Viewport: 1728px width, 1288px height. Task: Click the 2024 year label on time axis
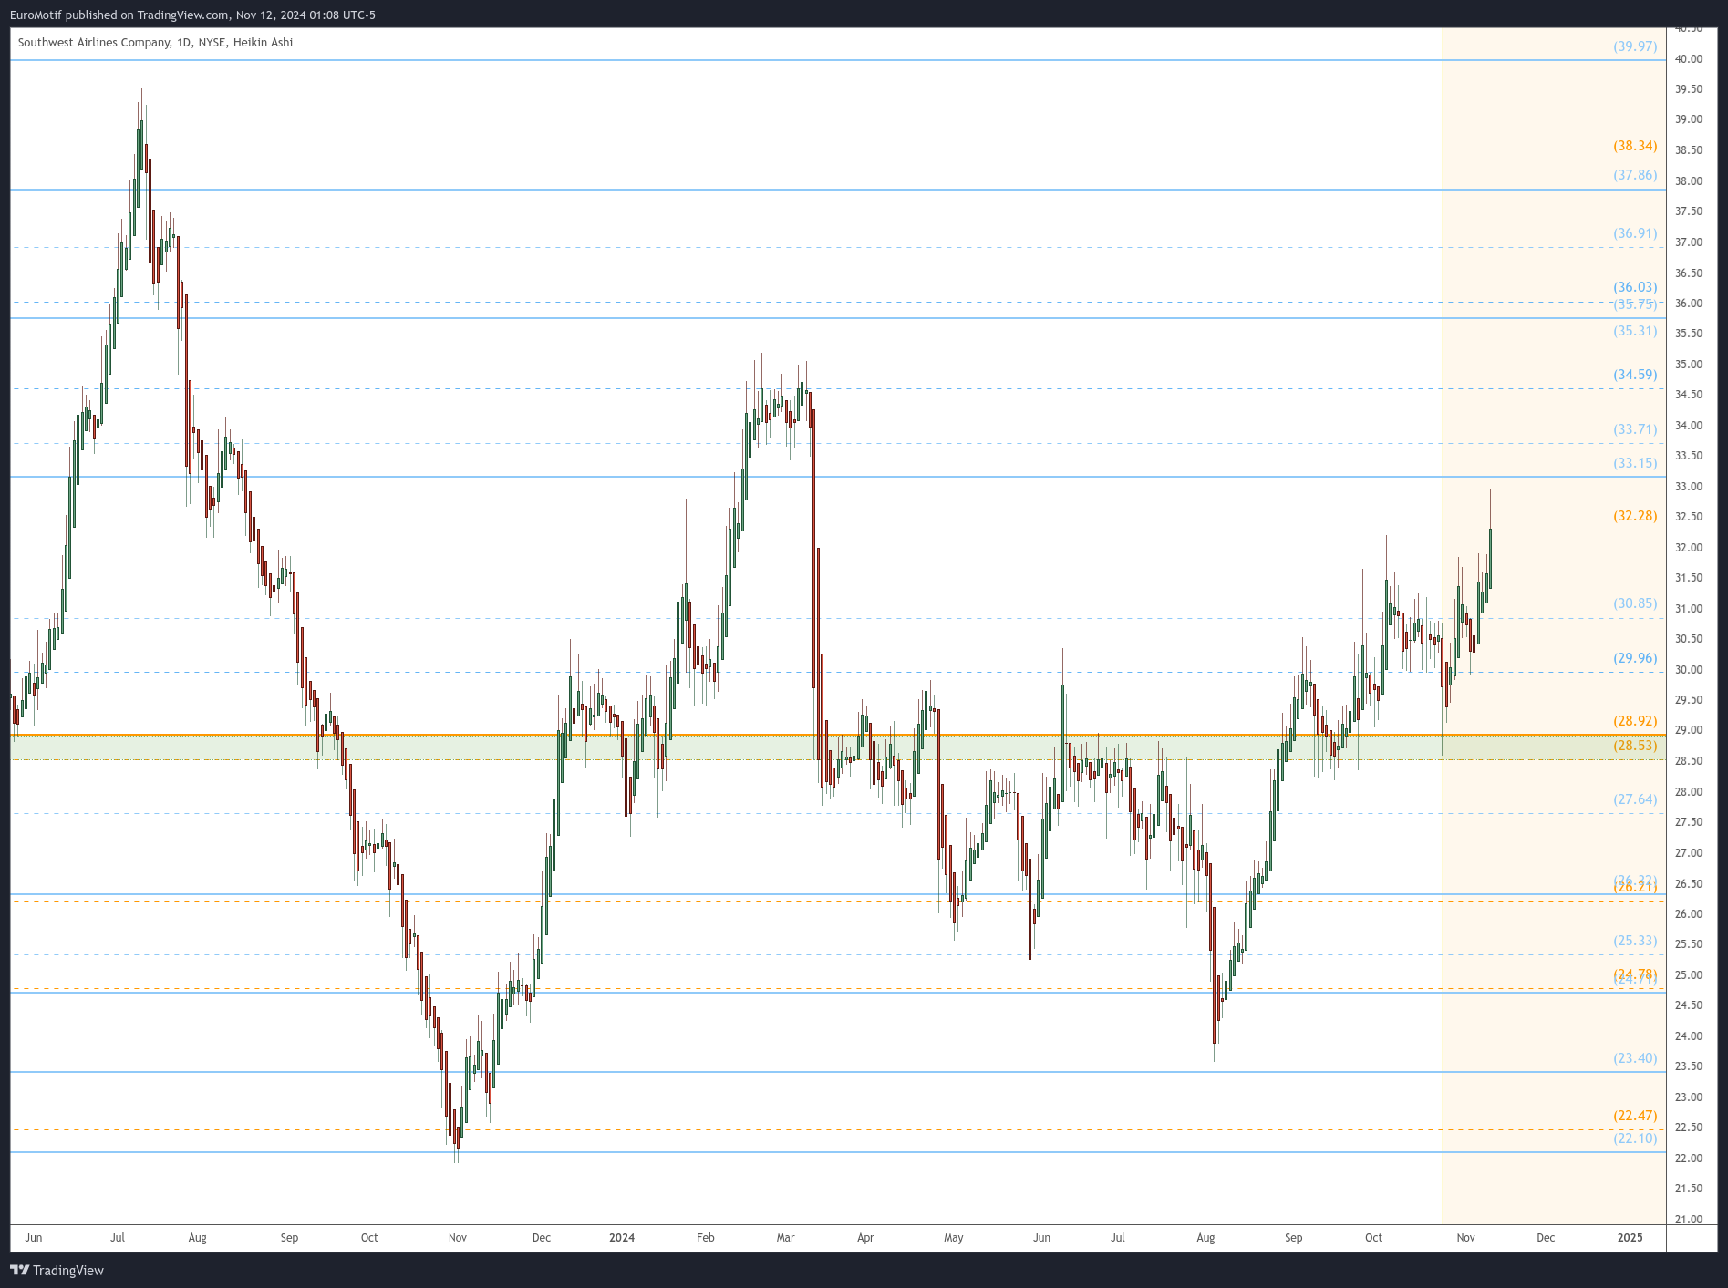622,1238
